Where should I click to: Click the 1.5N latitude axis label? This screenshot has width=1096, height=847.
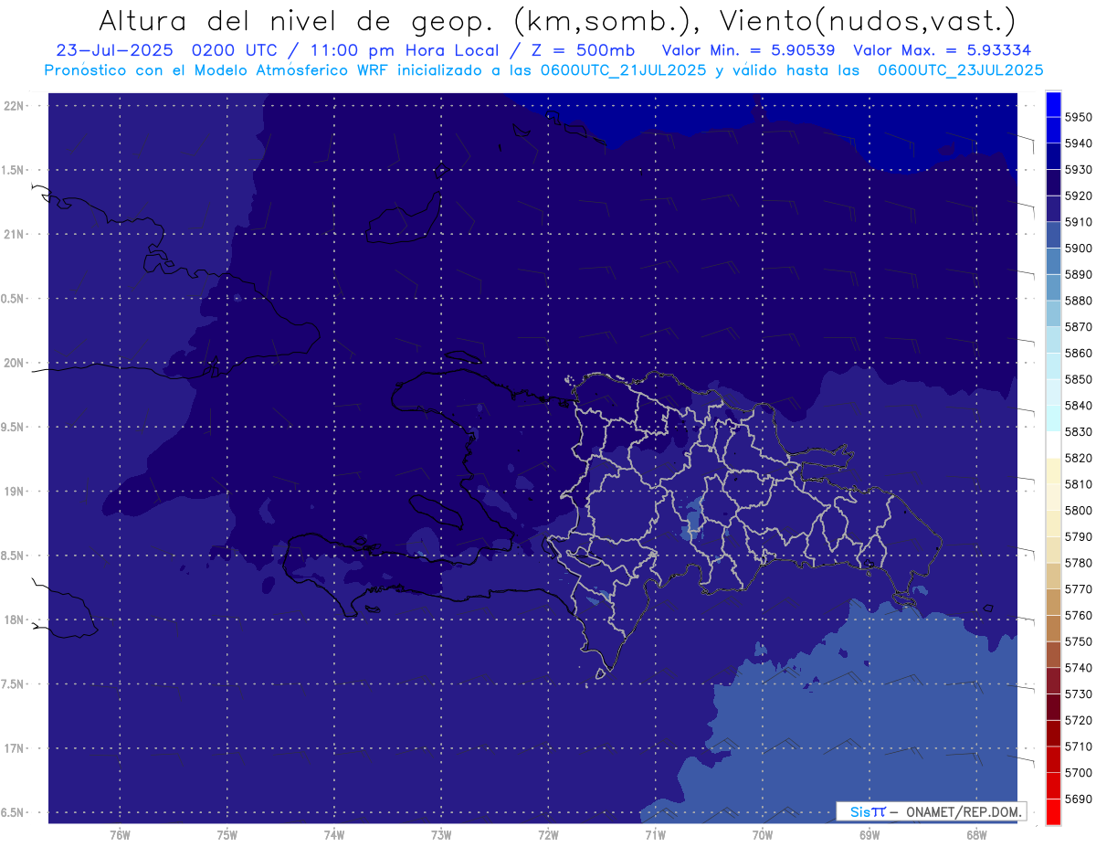point(13,170)
